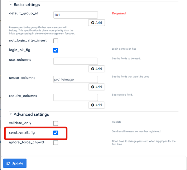Collapse the Basic settings section triangle
The height and width of the screenshot is (170, 187).
(x=11, y=5)
